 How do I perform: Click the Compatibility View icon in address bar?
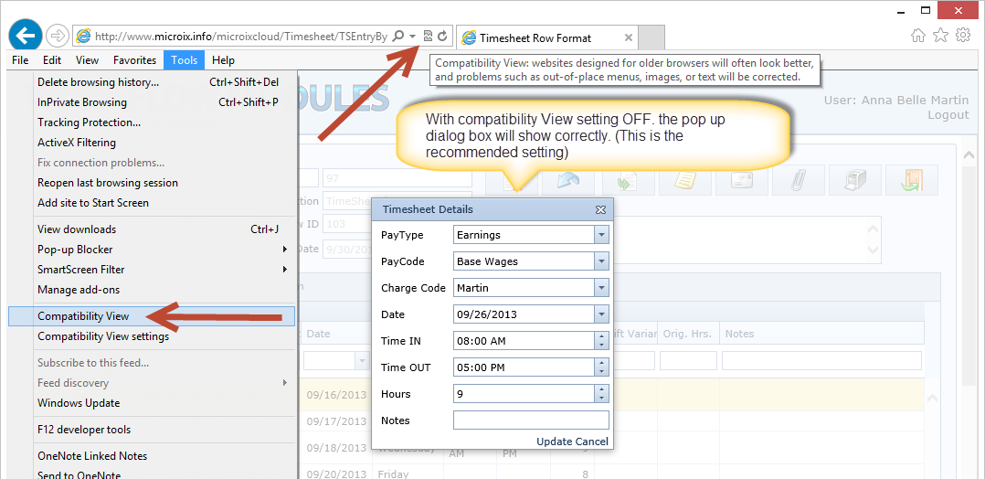pos(428,37)
